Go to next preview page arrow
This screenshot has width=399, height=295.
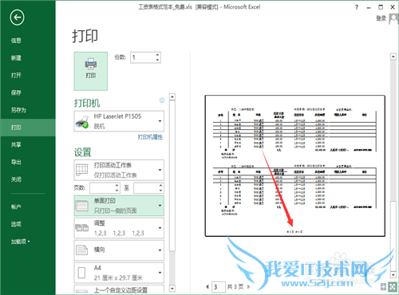(x=249, y=287)
